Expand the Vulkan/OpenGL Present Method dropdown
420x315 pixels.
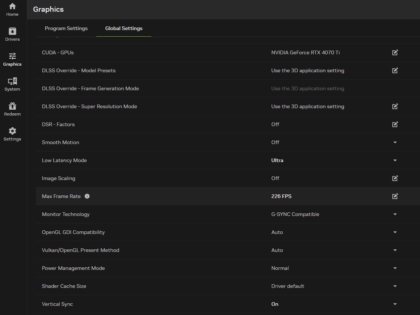pyautogui.click(x=395, y=250)
